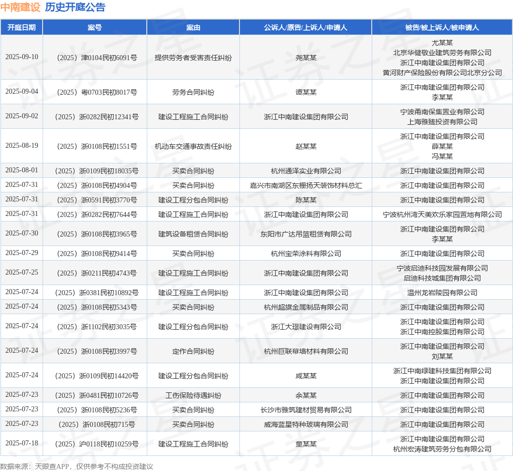The image size is (513, 471).
Task: Select case number (2025)浙0108民初4904号
Action: tap(97, 185)
